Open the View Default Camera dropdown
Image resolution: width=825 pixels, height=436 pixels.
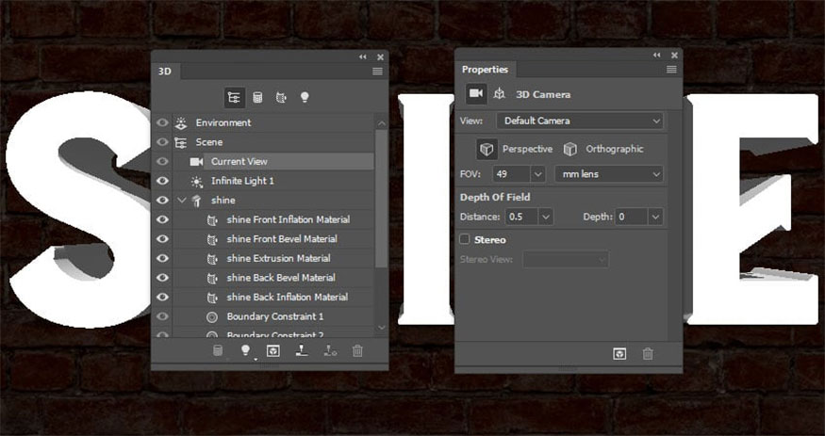(x=580, y=121)
